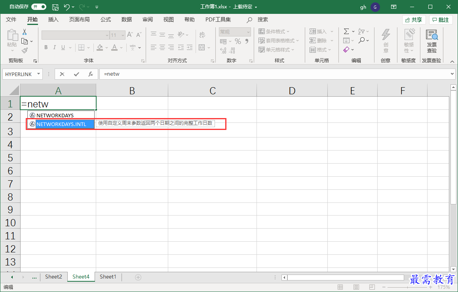Switch to the 公式 ribbon tab

105,19
